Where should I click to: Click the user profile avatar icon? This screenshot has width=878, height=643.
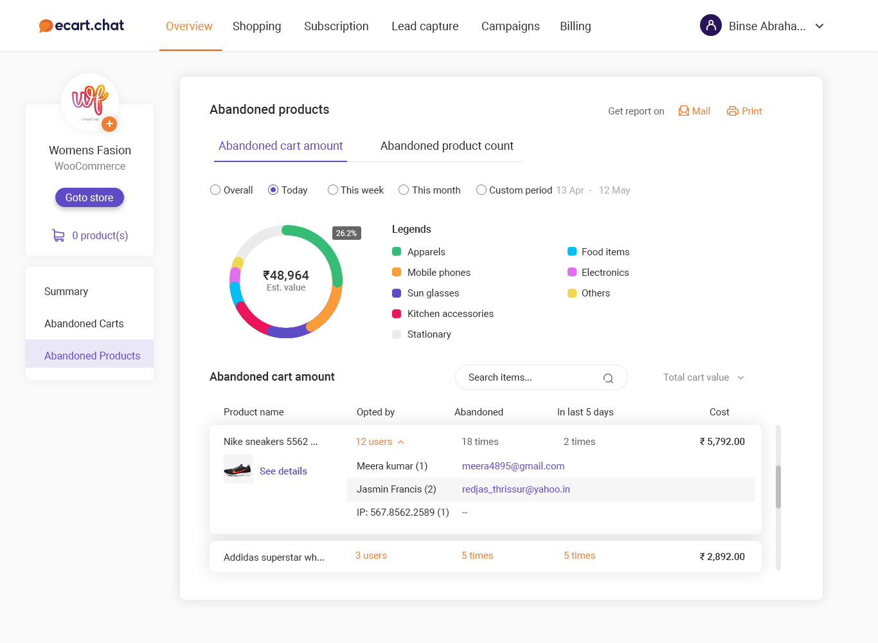[710, 26]
